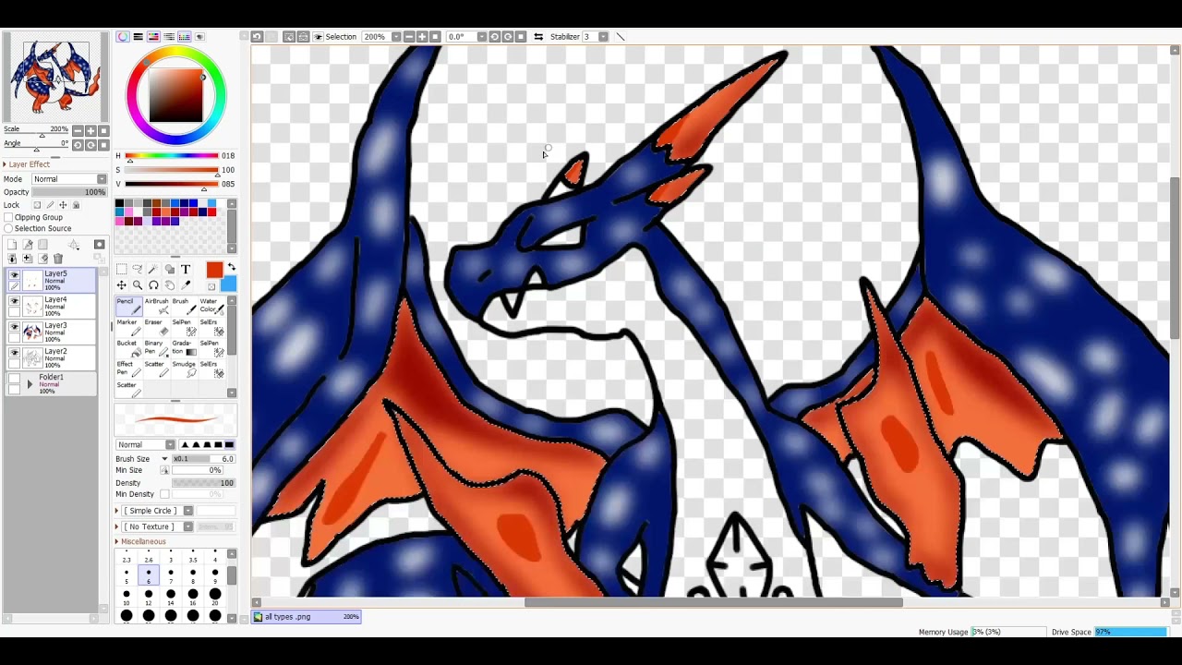This screenshot has width=1182, height=665.
Task: Choose the magic wand tool
Action: (153, 270)
